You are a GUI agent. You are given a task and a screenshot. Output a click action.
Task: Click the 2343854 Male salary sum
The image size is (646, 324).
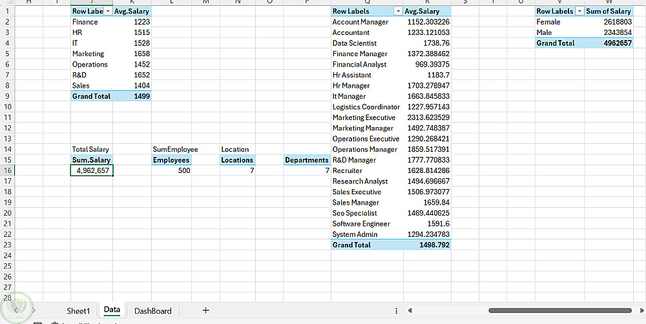(609, 32)
